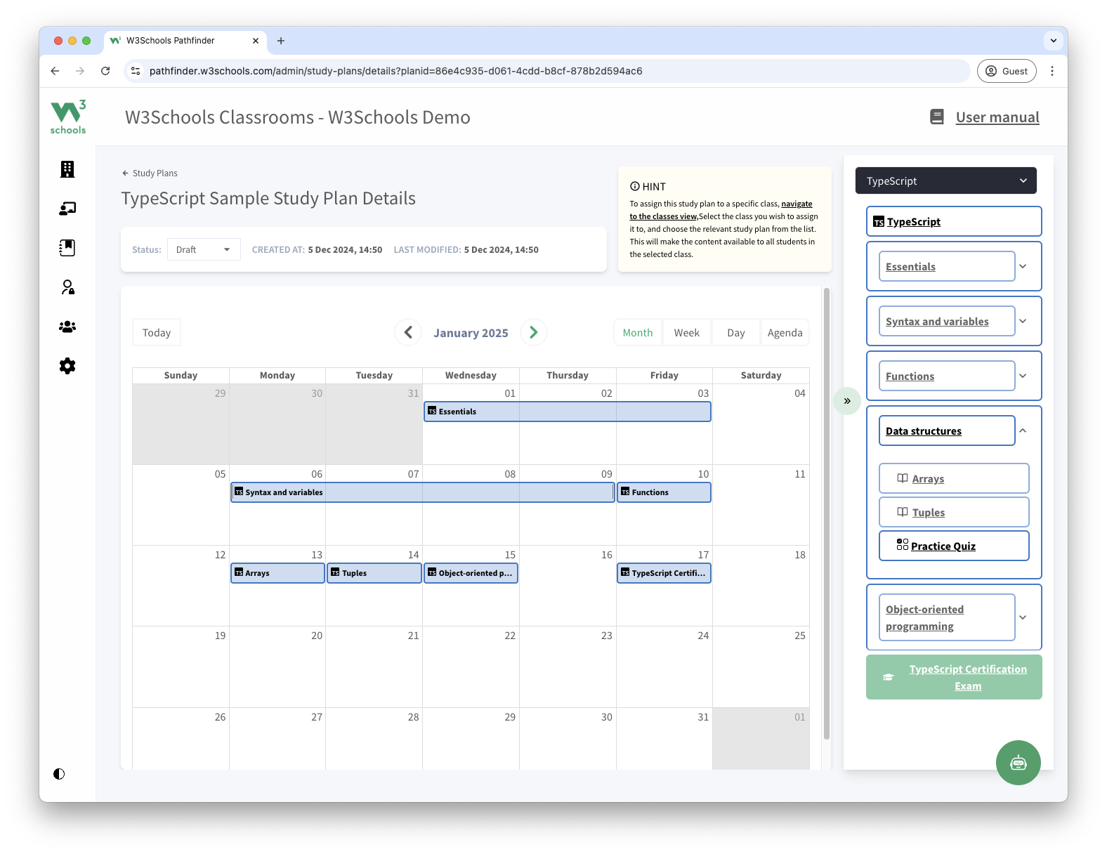Viewport: 1107px width, 854px height.
Task: Expand the Essentials section chevron
Action: coord(1023,266)
